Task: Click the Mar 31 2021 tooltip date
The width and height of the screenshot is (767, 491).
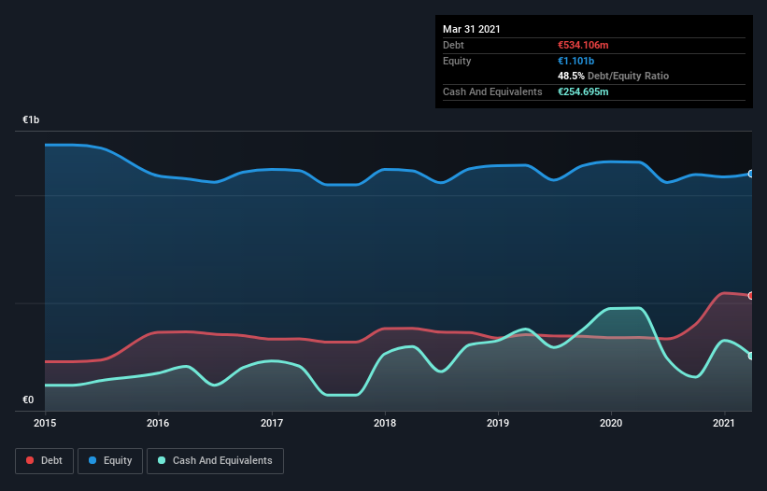Action: 472,29
